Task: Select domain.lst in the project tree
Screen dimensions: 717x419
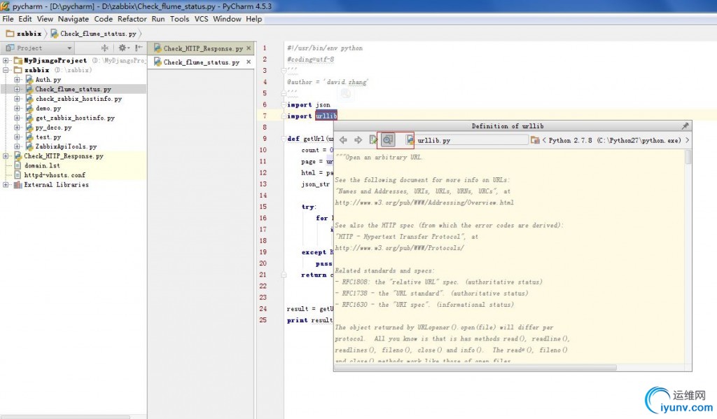Action: click(x=42, y=165)
